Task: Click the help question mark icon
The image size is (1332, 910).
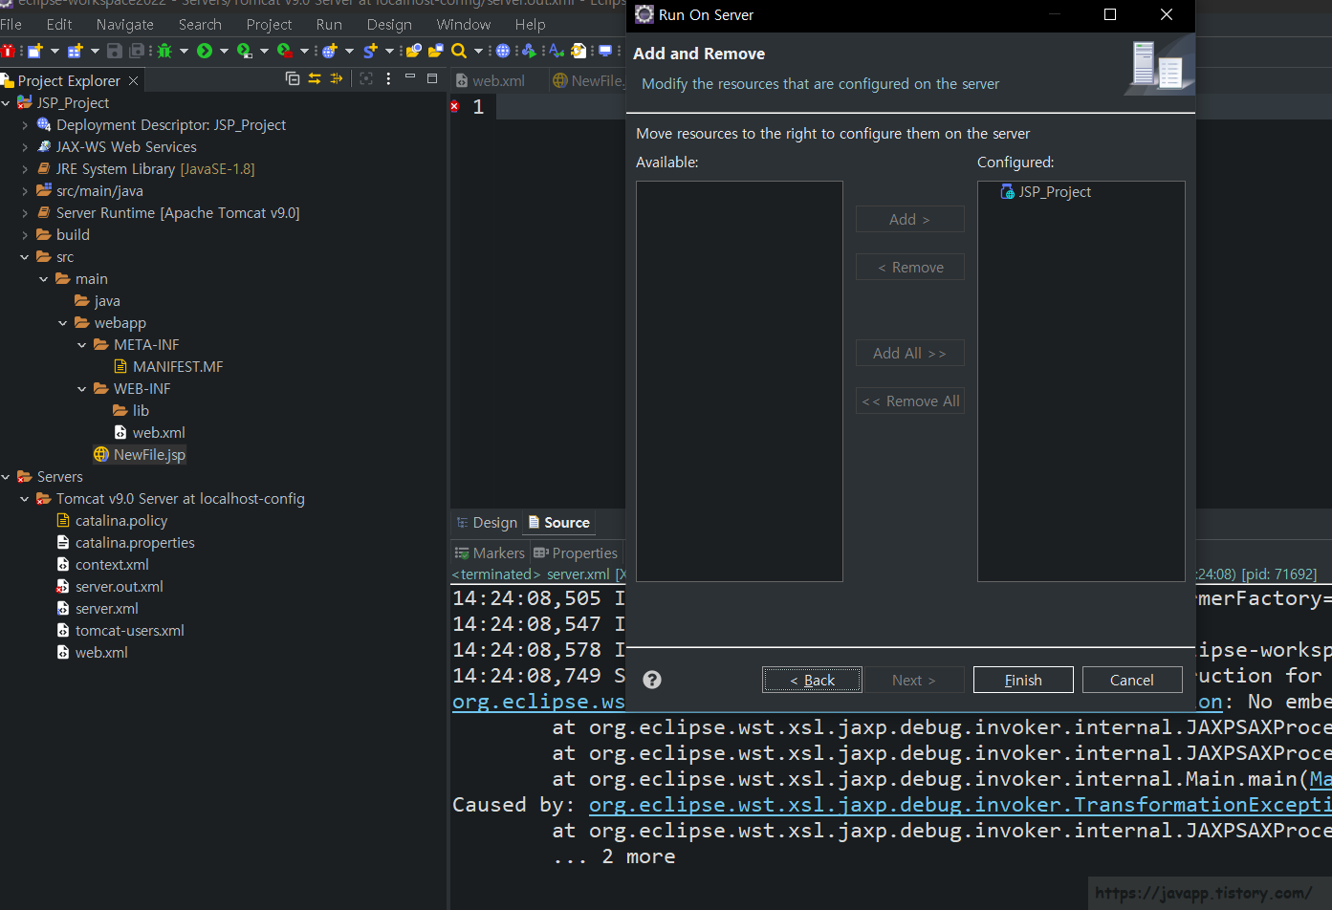Action: [x=652, y=680]
